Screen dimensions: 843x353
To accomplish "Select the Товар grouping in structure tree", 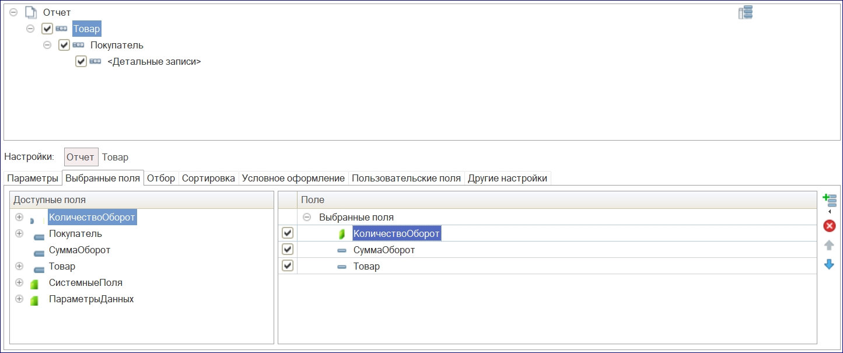I will click(x=87, y=29).
